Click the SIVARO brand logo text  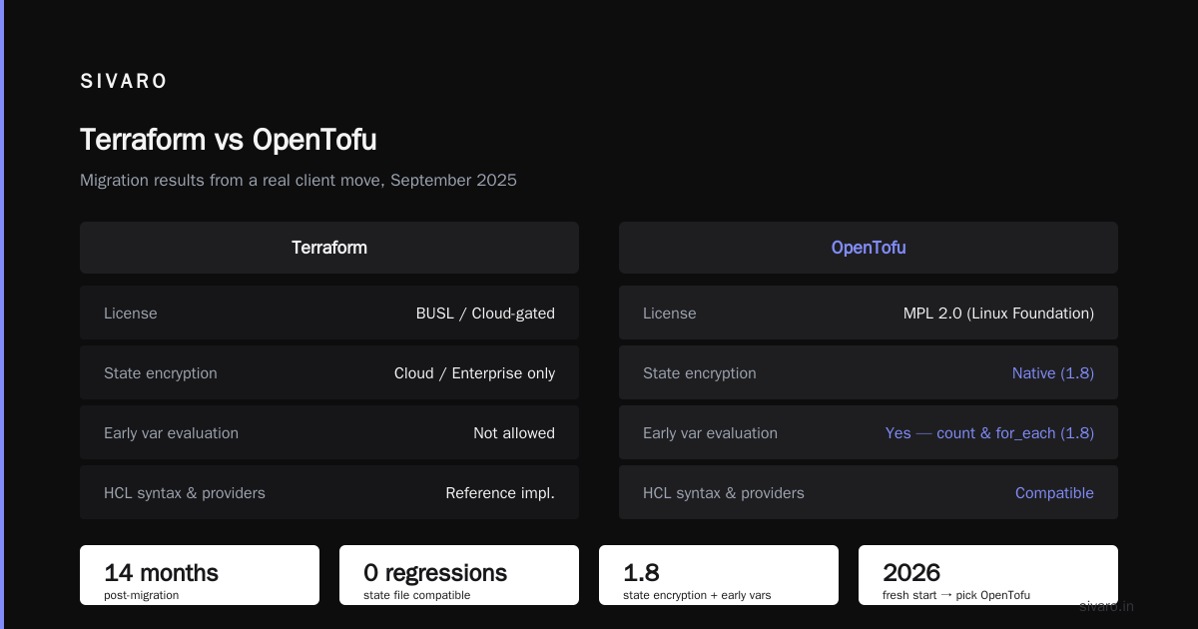click(124, 82)
